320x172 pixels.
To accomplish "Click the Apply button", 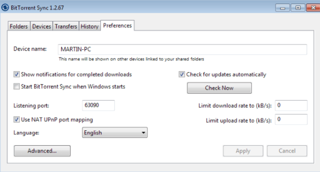I will (243, 151).
